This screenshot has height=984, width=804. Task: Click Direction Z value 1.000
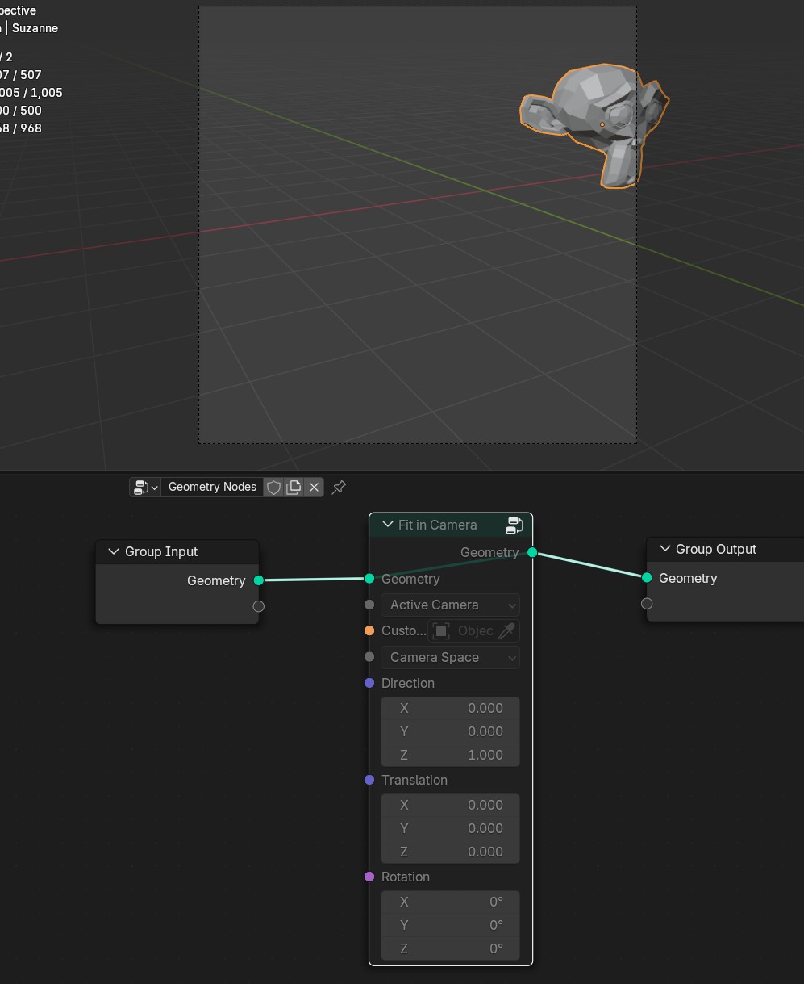pyautogui.click(x=450, y=755)
